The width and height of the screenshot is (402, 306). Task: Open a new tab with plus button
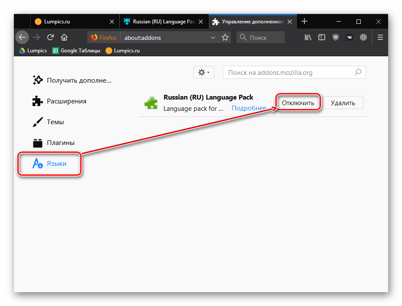pos(304,21)
